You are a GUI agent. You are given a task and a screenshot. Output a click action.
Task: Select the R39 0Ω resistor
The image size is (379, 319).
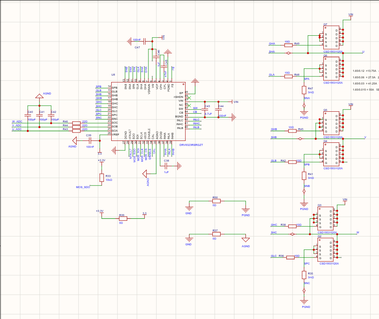123,218
